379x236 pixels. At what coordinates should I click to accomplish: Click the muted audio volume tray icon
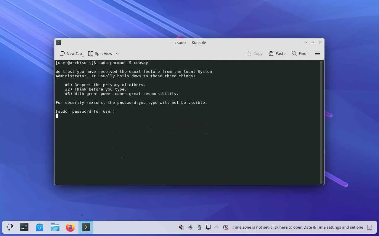point(182,227)
